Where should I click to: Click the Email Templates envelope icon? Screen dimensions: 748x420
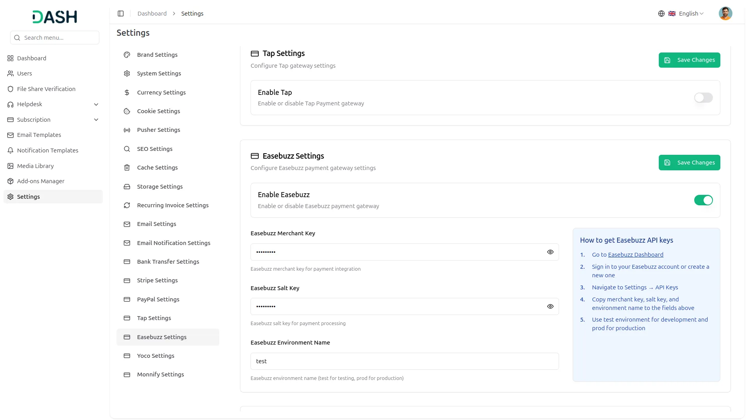(x=11, y=135)
